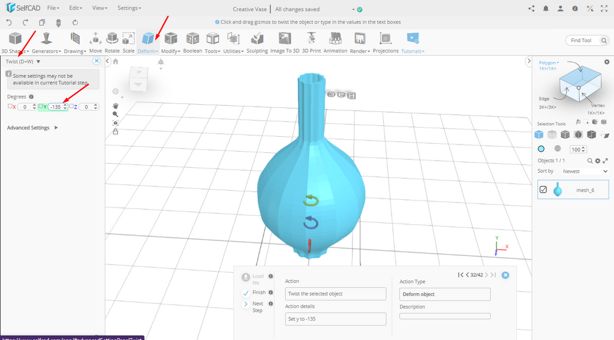The image size is (614, 340).
Task: Expand the Twist tool dropdown arrow
Action: coord(38,62)
